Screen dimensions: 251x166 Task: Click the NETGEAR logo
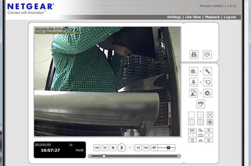[31, 6]
